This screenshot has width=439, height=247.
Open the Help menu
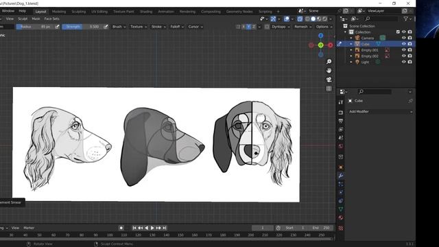23,11
